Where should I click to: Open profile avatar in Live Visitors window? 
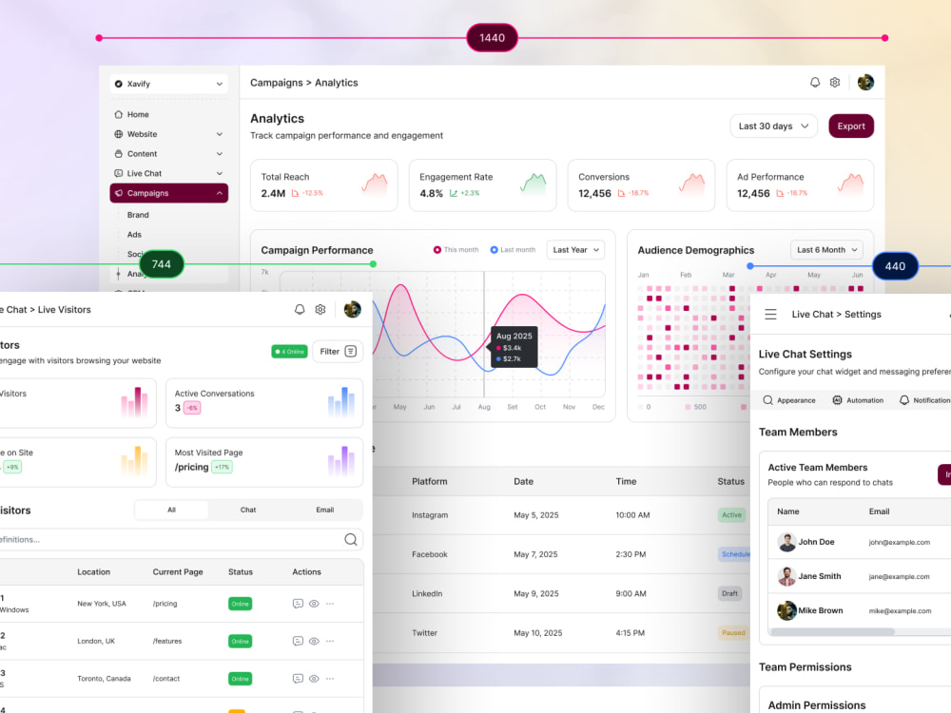(x=353, y=309)
